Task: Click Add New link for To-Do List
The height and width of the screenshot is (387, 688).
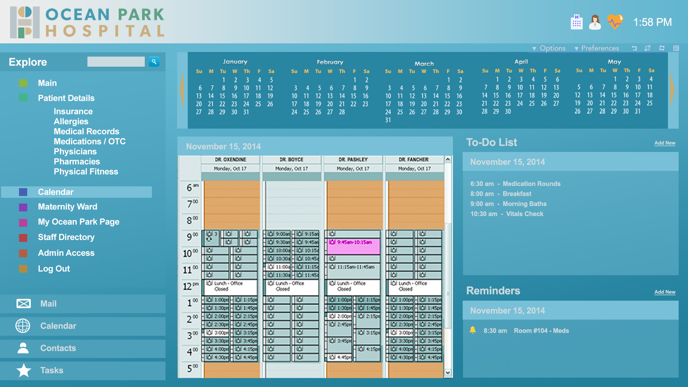Action: [665, 143]
